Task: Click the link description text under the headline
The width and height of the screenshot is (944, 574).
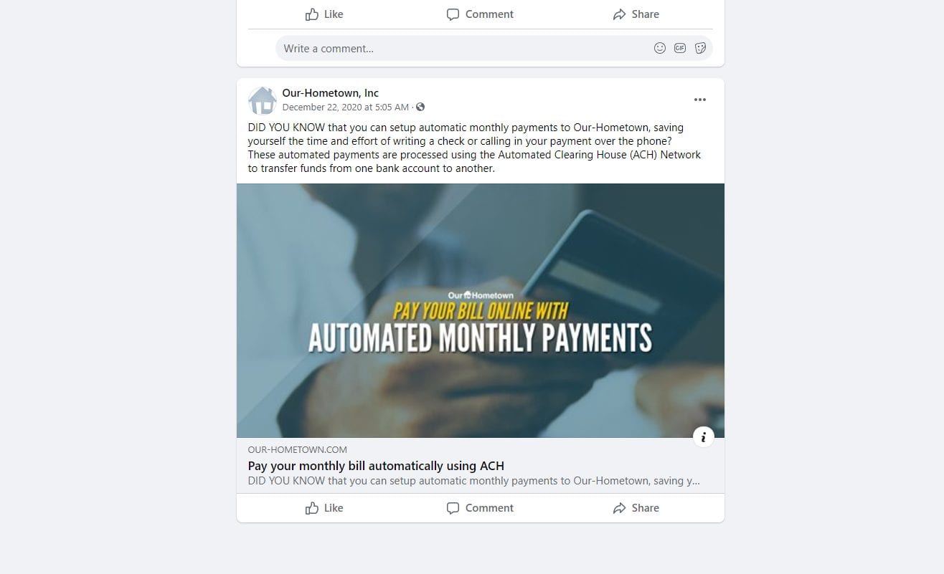Action: [474, 481]
